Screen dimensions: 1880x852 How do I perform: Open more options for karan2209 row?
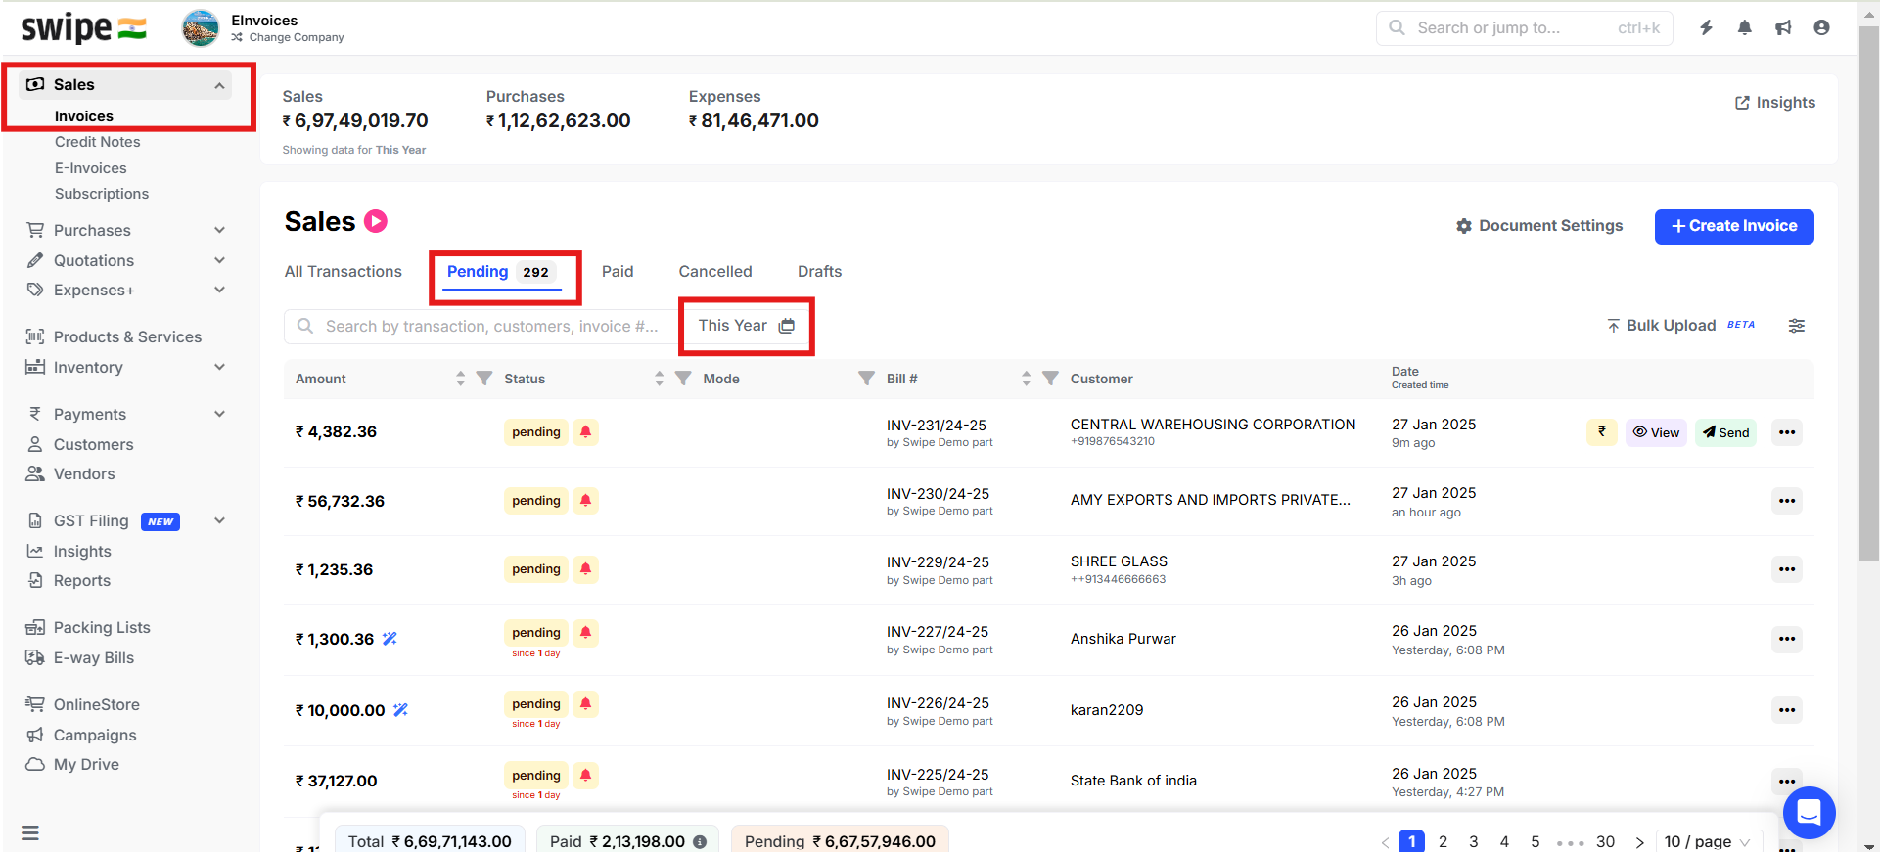1787,710
